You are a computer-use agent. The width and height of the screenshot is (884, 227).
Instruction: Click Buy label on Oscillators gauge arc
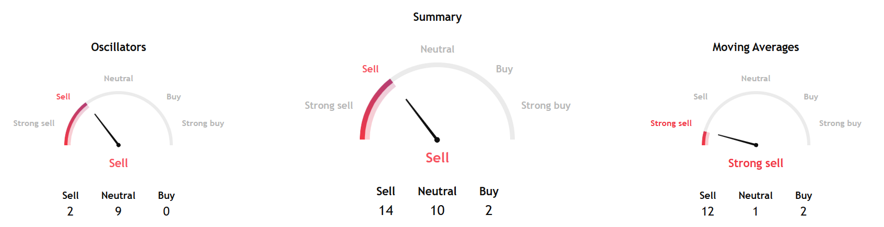pyautogui.click(x=173, y=97)
